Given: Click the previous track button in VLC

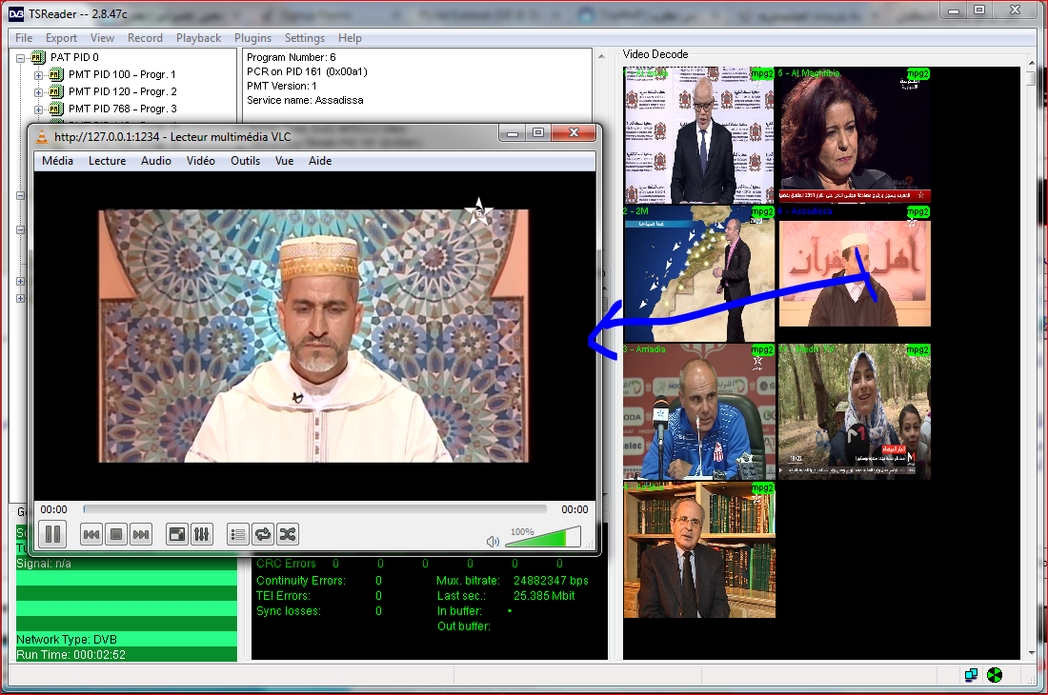Looking at the screenshot, I should [91, 534].
